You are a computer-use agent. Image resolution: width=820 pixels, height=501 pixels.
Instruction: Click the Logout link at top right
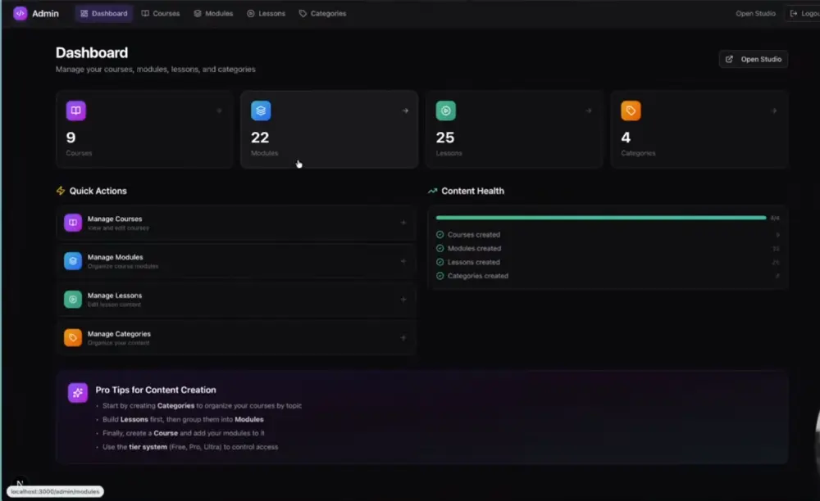[804, 13]
